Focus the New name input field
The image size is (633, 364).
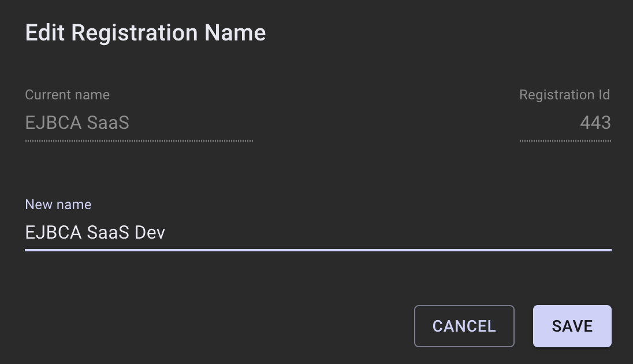pos(318,232)
